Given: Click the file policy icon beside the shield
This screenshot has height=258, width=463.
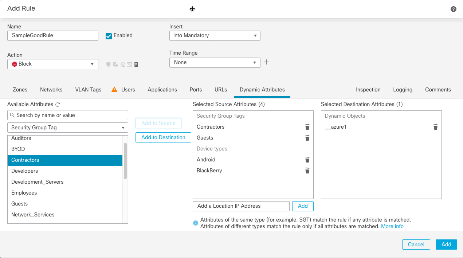Looking at the screenshot, I should click(115, 64).
